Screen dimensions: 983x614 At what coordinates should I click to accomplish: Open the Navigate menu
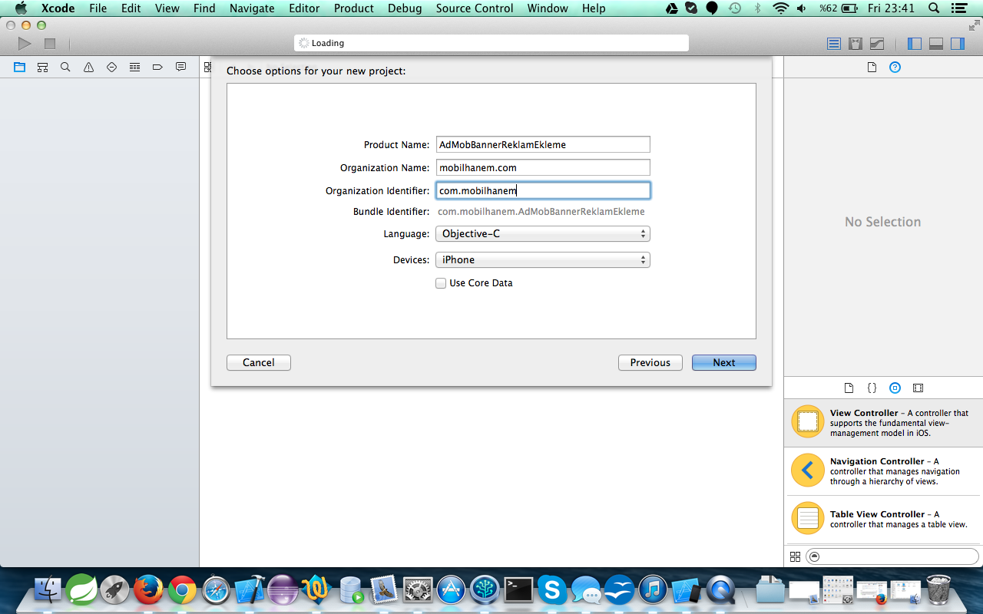click(x=252, y=8)
